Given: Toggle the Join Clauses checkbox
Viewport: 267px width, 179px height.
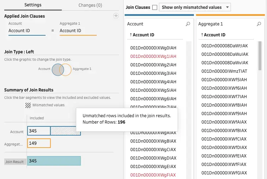Looking at the screenshot, I should (154, 7).
